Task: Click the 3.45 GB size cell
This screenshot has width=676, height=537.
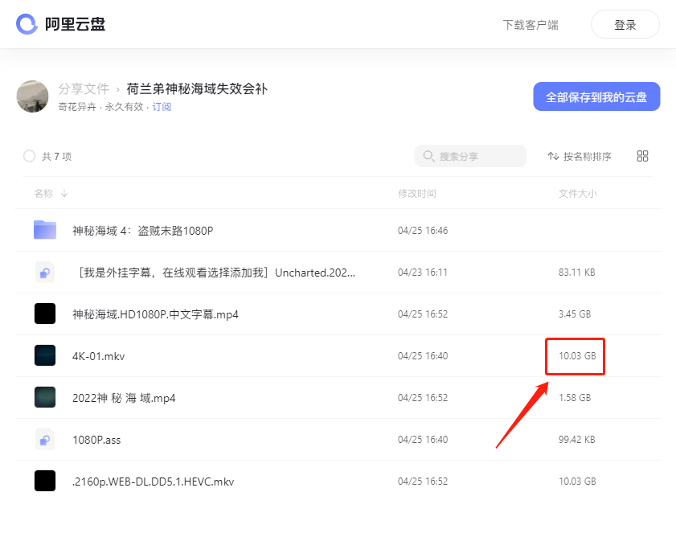Action: click(575, 314)
